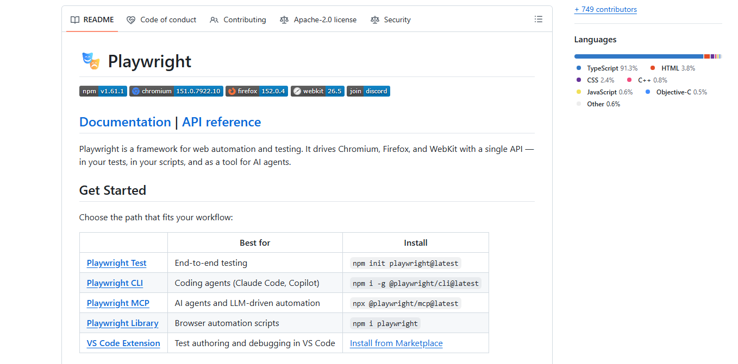Click the npm i playwright code
This screenshot has width=738, height=364.
(385, 323)
